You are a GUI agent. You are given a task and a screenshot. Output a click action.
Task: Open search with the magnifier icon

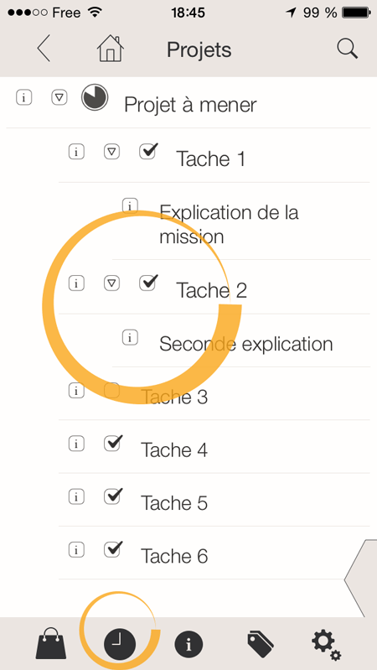[x=347, y=49]
